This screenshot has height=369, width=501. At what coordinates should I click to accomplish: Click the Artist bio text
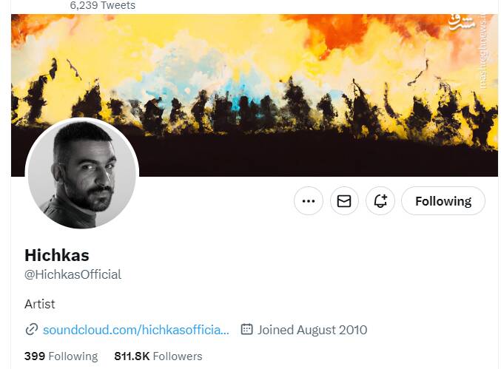tap(40, 304)
